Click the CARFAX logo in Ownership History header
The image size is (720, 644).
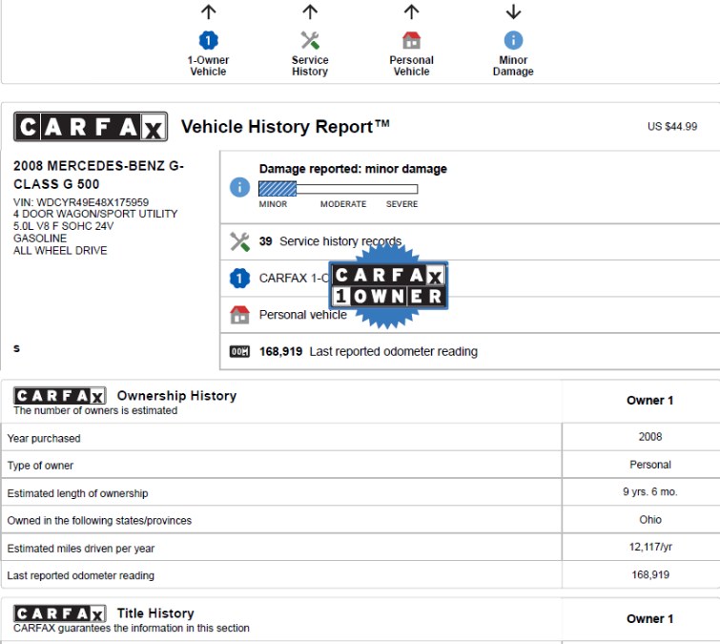[60, 396]
